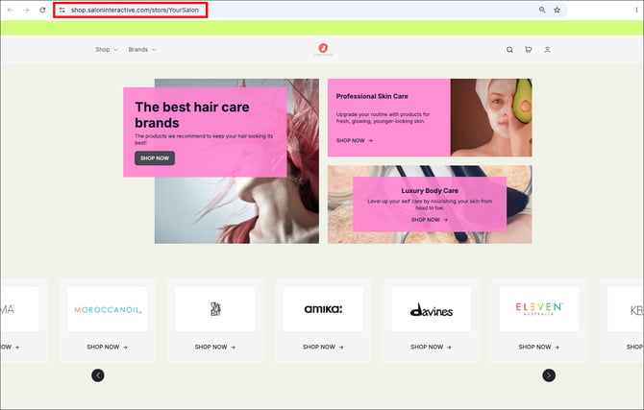Click the 'Professional Skin Care' title
Image resolution: width=644 pixels, height=410 pixels.
(x=372, y=96)
